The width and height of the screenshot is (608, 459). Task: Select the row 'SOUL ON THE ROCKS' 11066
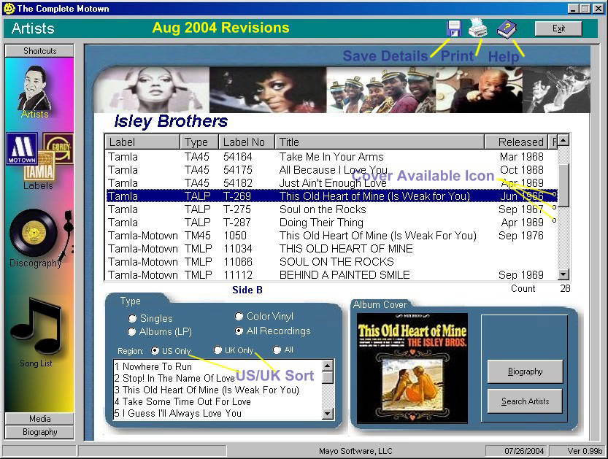coord(331,262)
